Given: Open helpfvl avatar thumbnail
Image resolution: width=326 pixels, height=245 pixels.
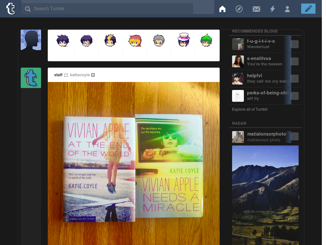Looking at the screenshot, I should (x=238, y=78).
